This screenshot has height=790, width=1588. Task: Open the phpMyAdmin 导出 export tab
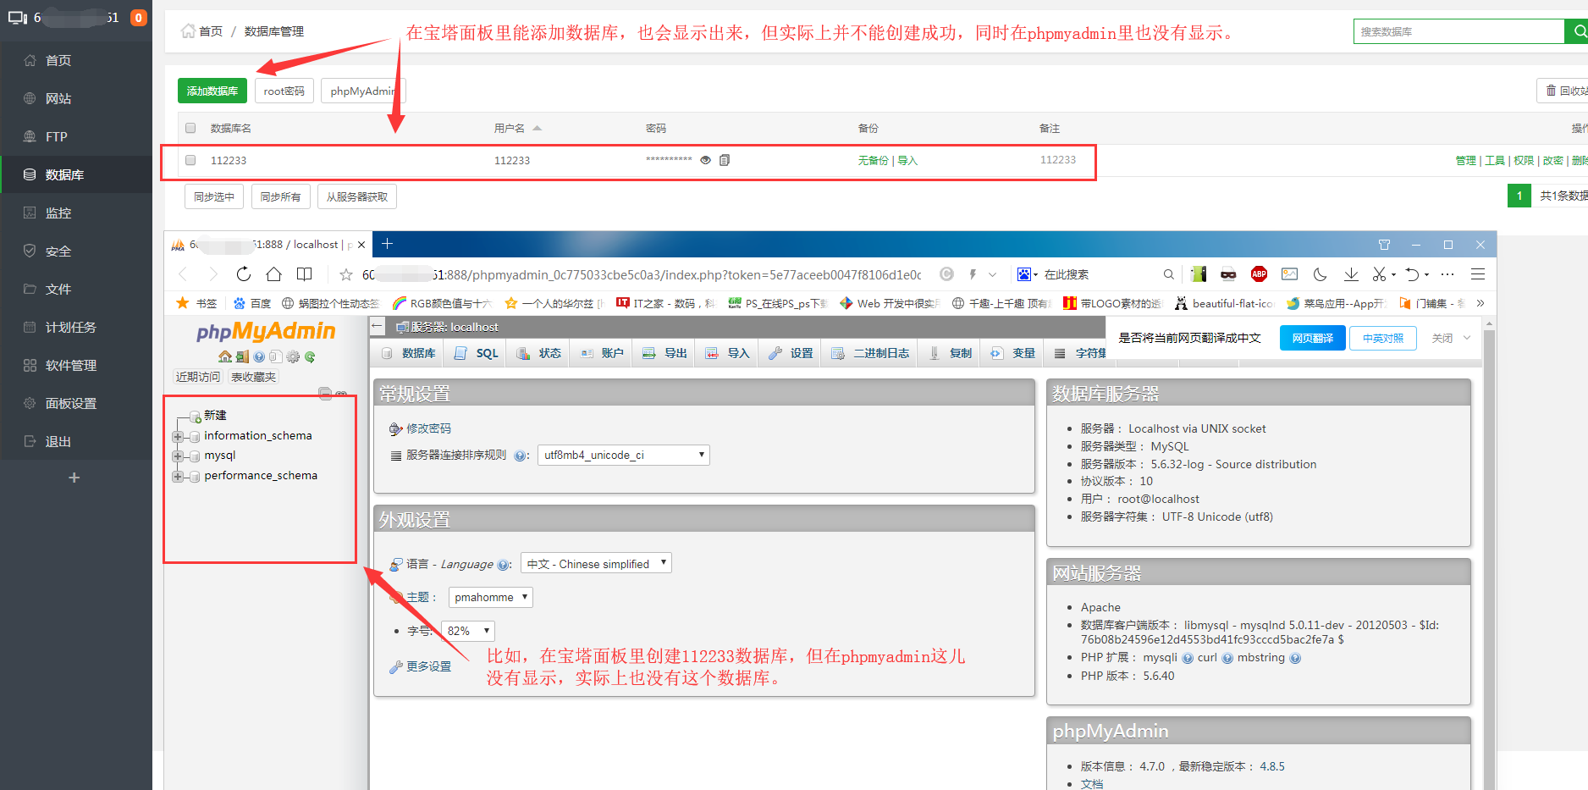pos(664,353)
